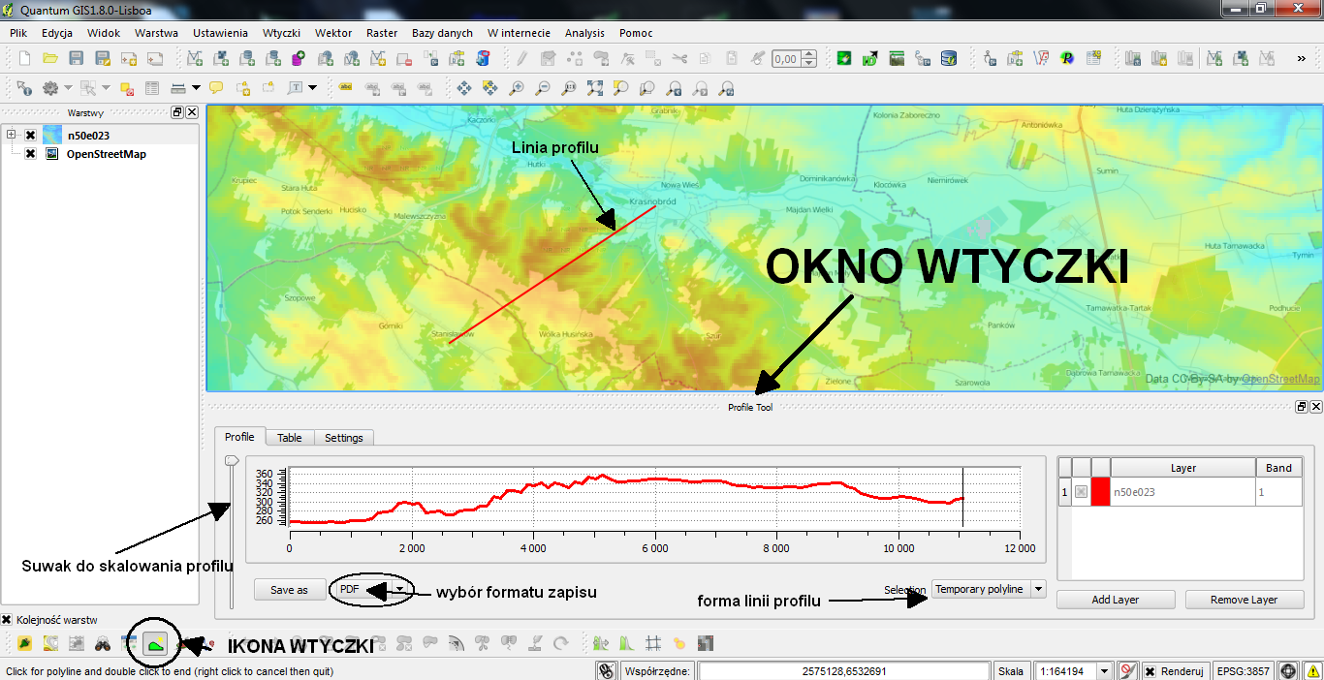Click the Save as button

pos(289,589)
